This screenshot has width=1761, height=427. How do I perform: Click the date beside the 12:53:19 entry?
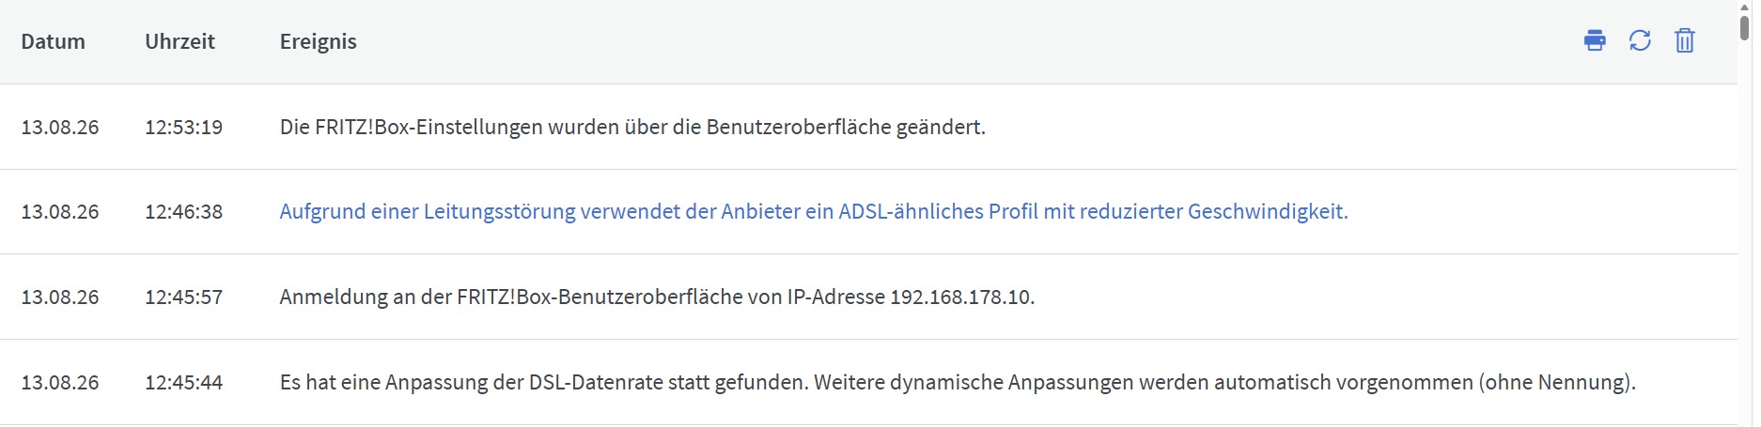[x=60, y=127]
